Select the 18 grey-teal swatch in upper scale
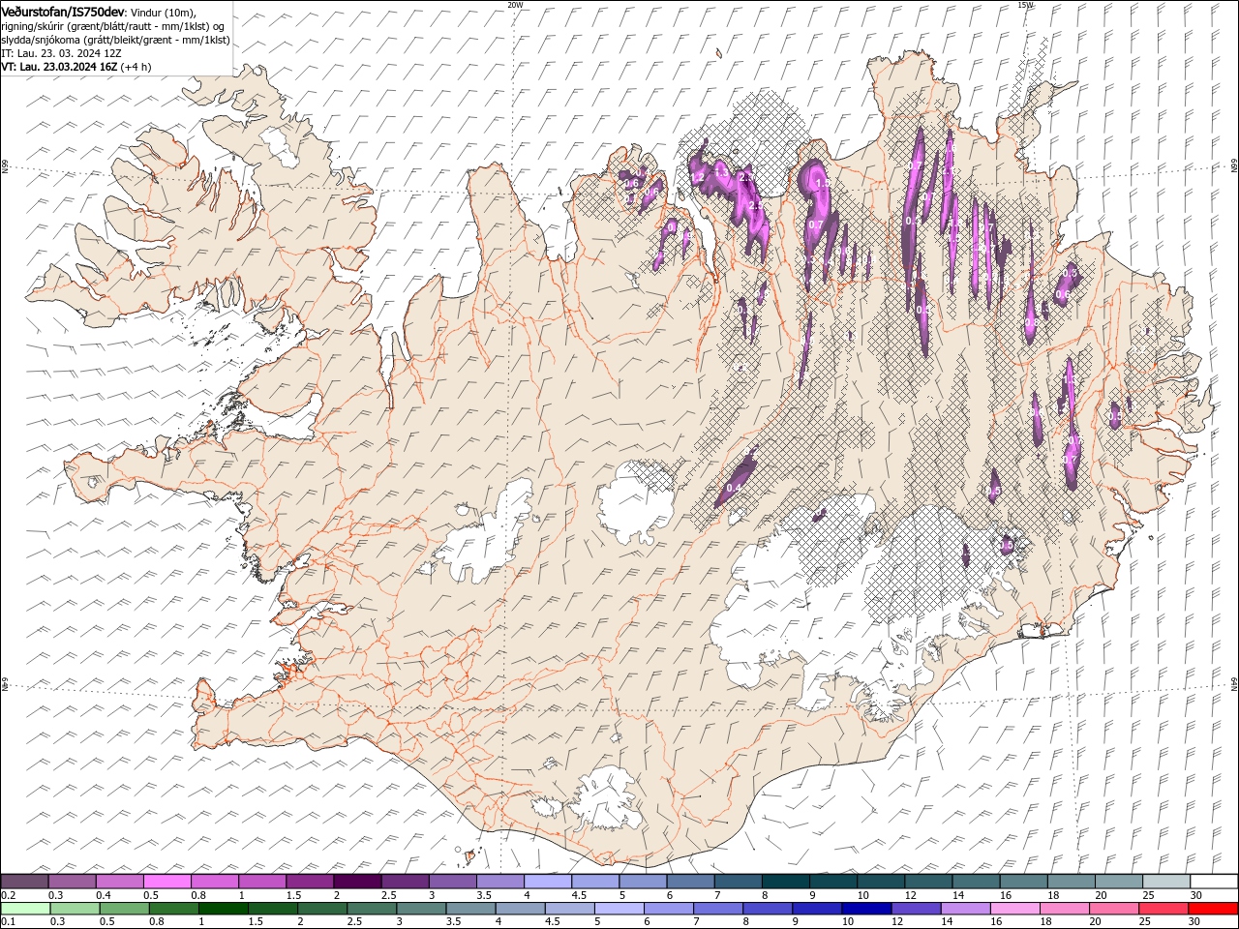This screenshot has height=929, width=1239. (1072, 882)
